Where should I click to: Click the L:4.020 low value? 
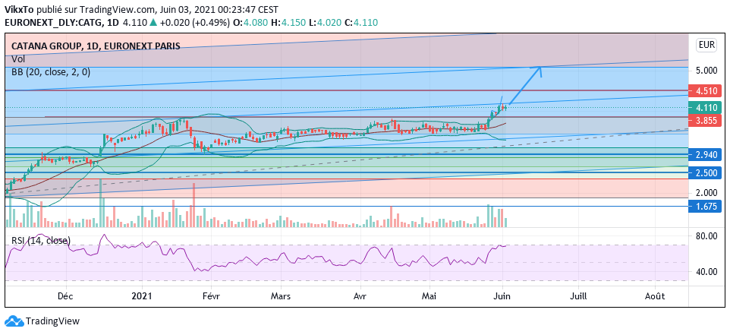(324, 22)
